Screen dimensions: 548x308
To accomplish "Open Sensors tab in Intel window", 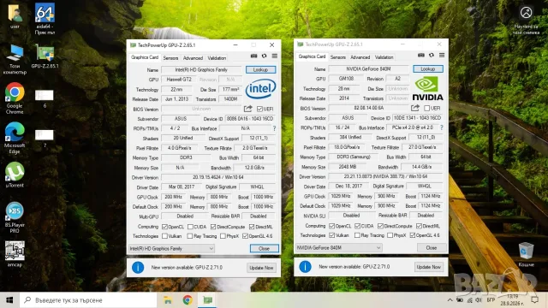I will tap(170, 58).
